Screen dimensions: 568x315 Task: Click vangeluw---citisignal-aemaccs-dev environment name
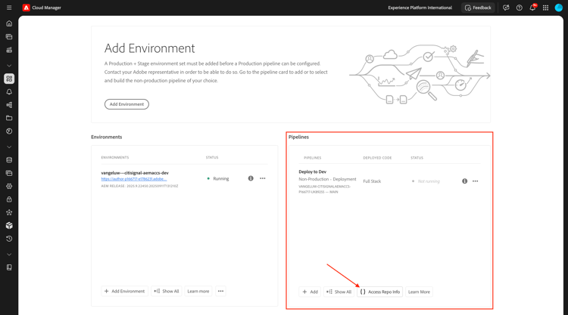coord(135,173)
